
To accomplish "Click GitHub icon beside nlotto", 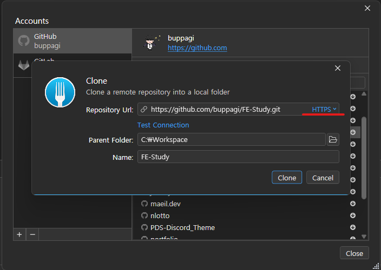I will (144, 215).
